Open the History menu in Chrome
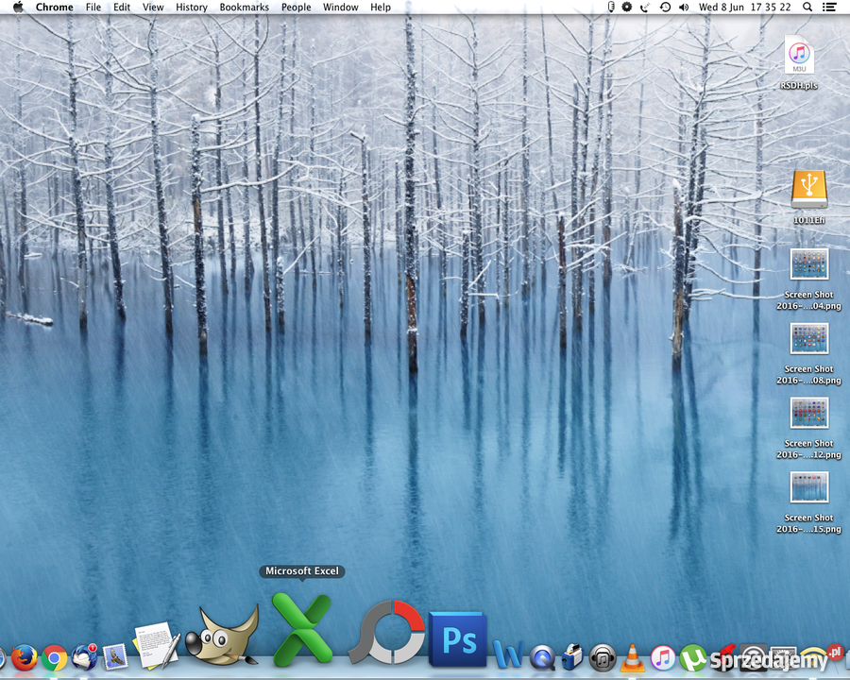Image resolution: width=850 pixels, height=680 pixels. (x=191, y=8)
